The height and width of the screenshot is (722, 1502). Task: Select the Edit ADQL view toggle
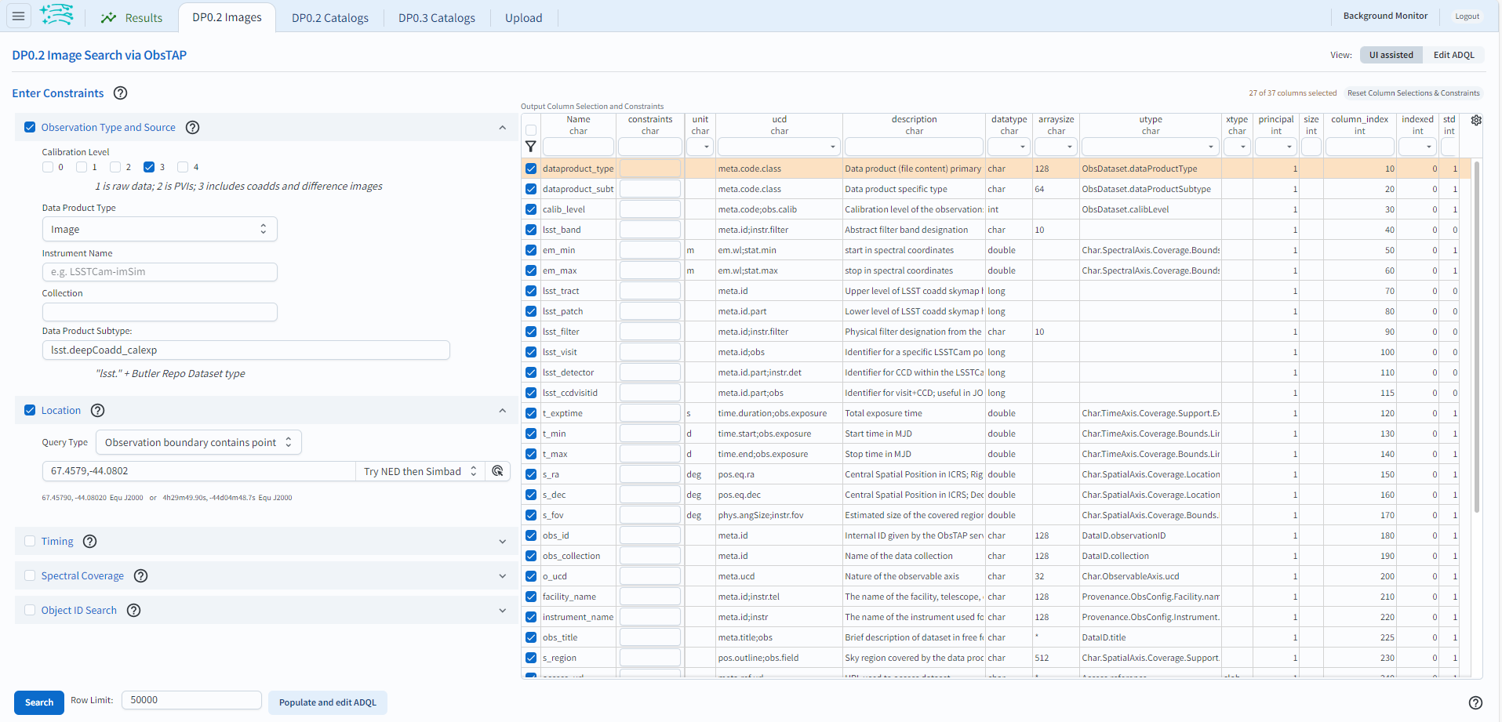(1453, 54)
